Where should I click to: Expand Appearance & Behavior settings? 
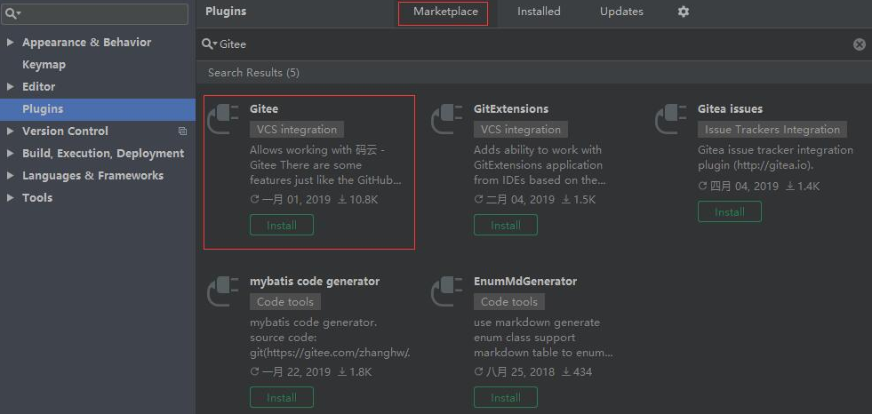10,43
